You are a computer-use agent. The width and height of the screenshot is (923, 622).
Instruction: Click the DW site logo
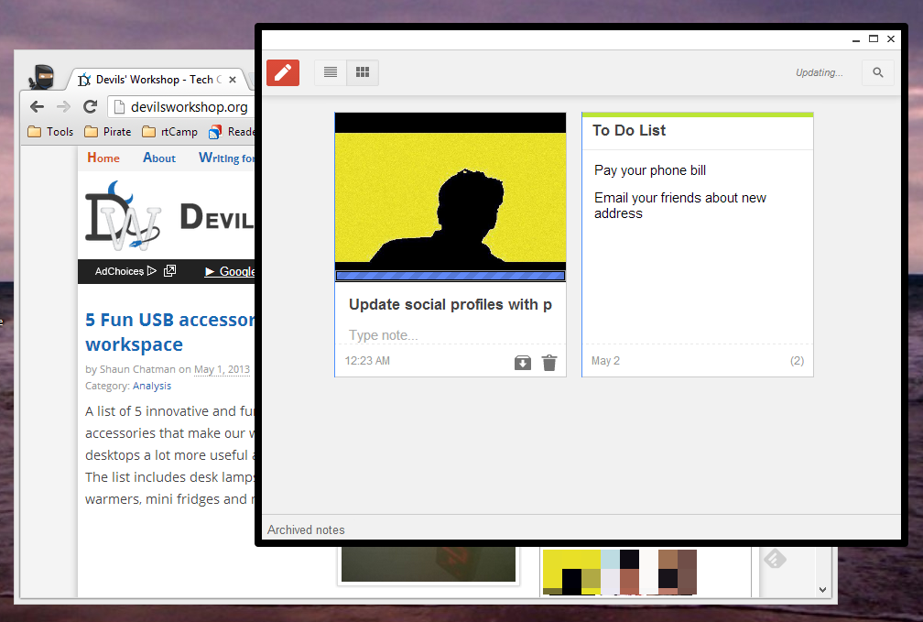click(123, 215)
